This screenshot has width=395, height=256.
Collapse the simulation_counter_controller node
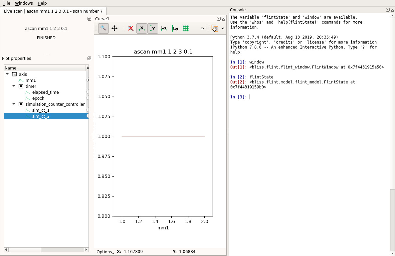tap(14, 104)
